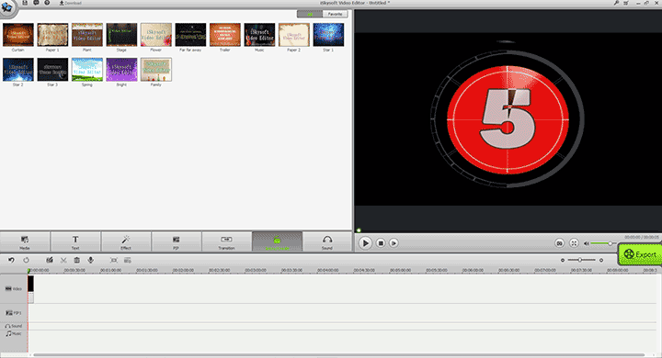Play the preview in full screen
The image size is (662, 358).
point(394,243)
